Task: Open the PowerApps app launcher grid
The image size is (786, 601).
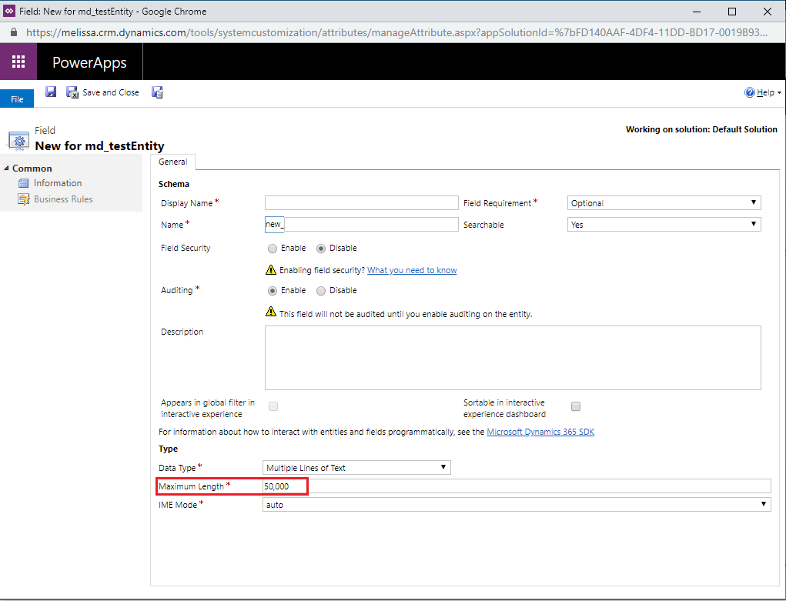Action: click(x=18, y=62)
